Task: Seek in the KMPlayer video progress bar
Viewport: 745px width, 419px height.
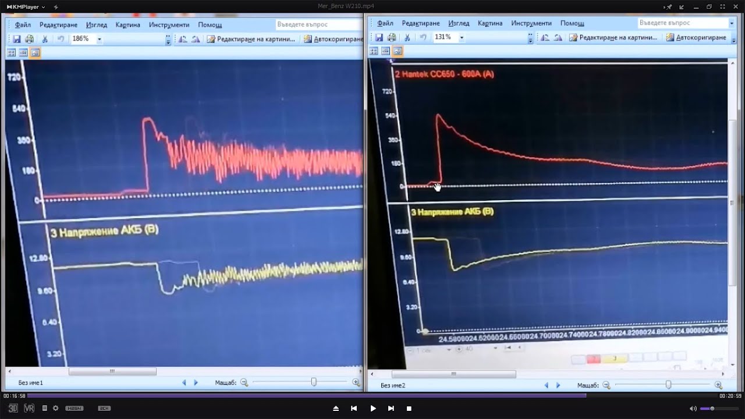Action: (372, 396)
